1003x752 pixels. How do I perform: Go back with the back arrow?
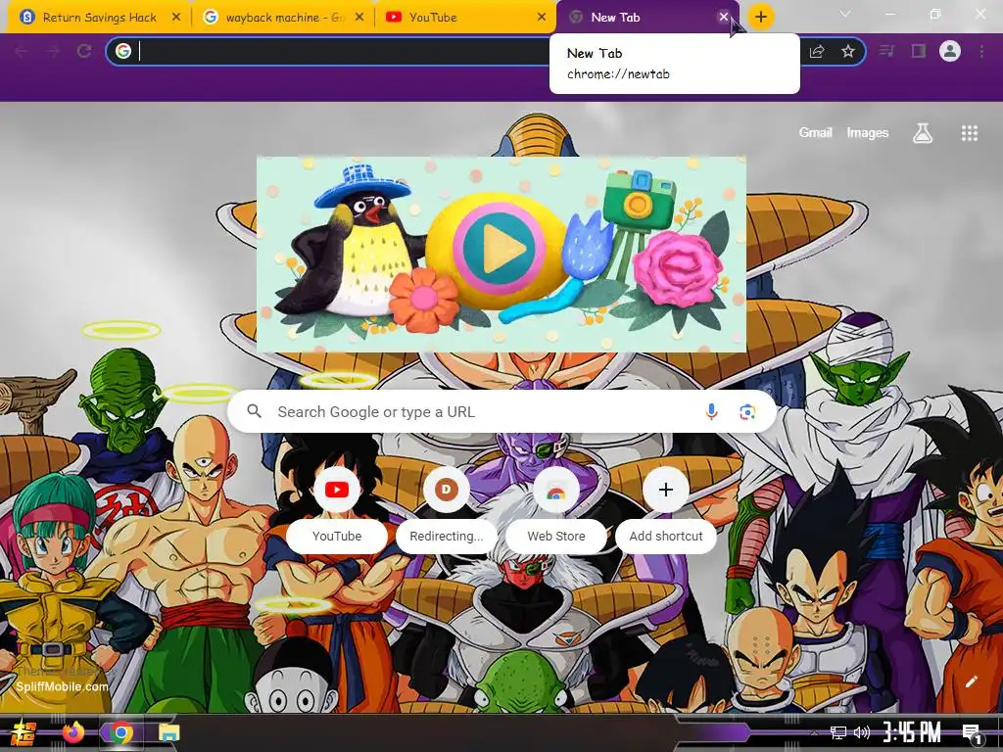click(22, 51)
